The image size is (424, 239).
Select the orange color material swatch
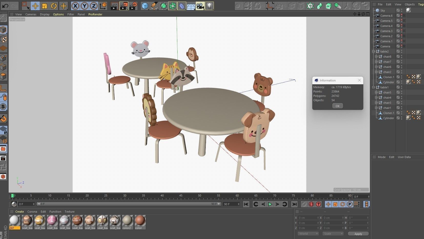[x=140, y=222]
